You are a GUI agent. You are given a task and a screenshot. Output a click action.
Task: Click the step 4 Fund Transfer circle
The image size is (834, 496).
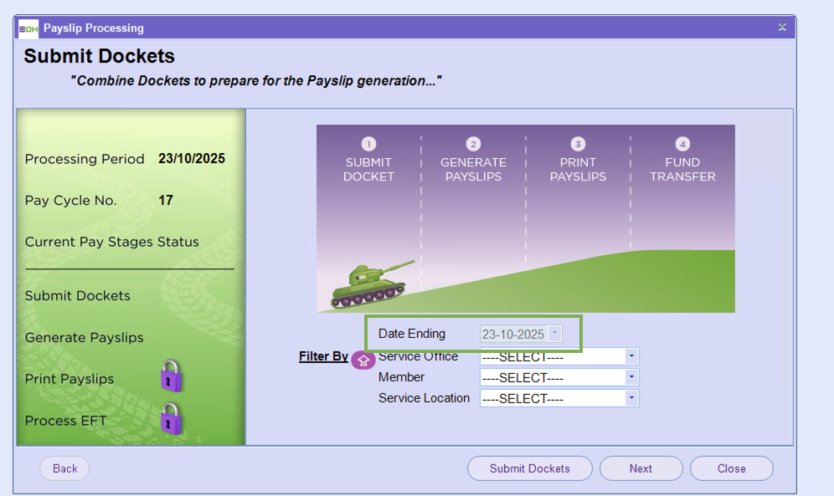click(x=682, y=144)
